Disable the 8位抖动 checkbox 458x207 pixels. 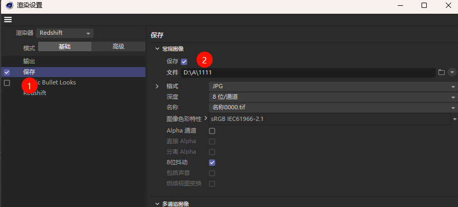212,163
